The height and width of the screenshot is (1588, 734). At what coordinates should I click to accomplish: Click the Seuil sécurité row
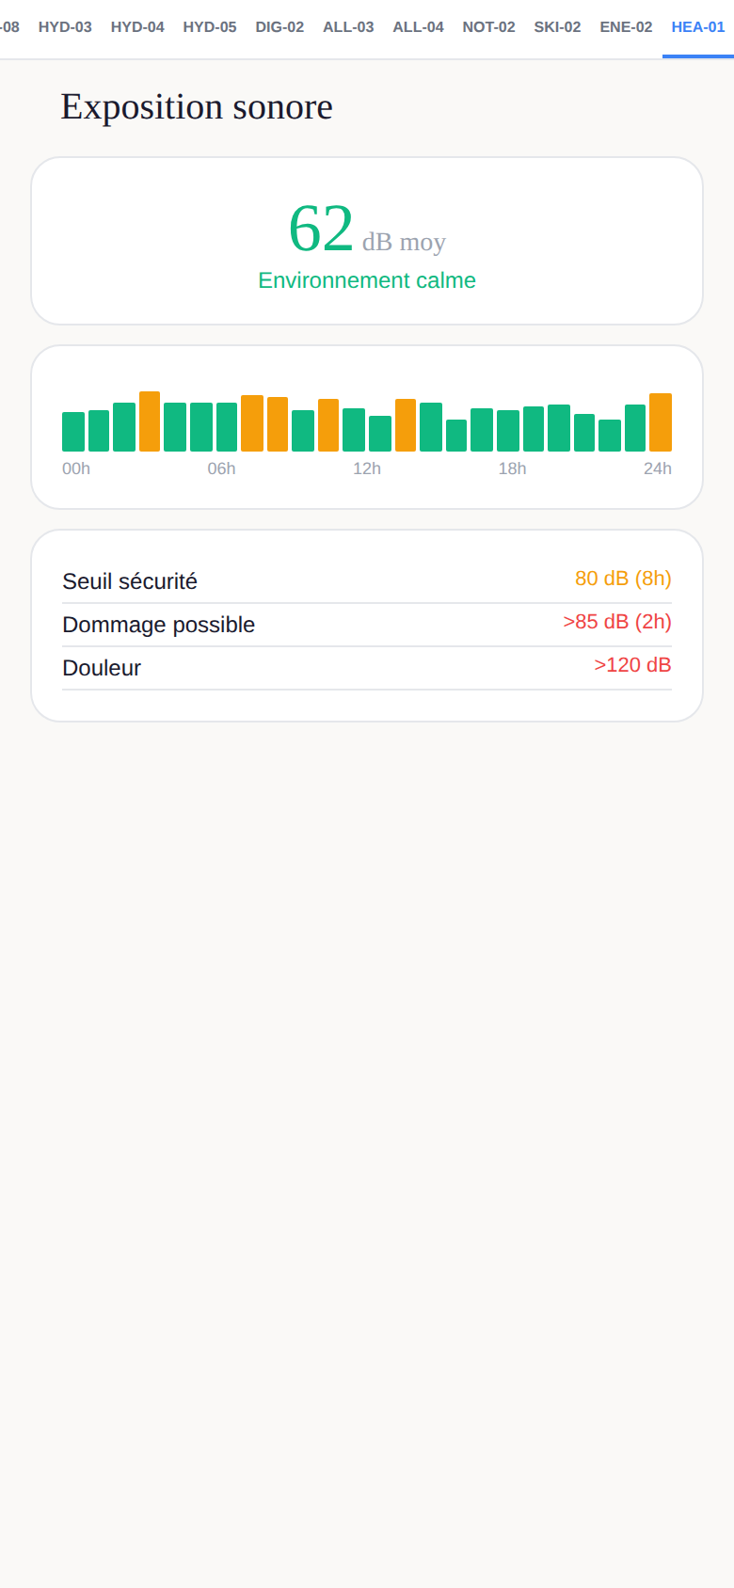tap(367, 581)
